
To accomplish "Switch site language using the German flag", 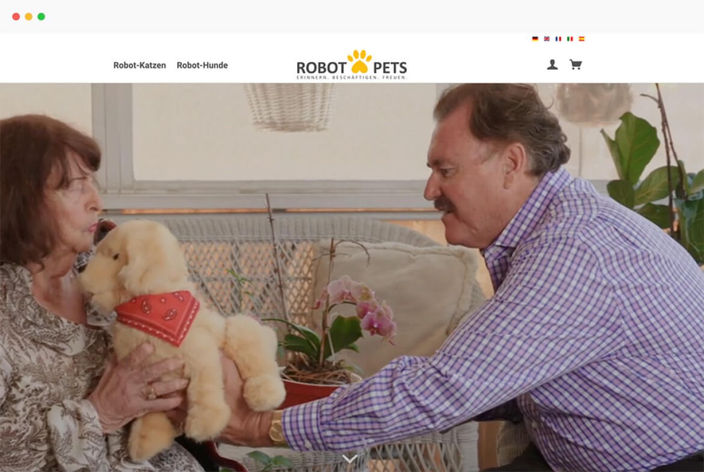I will 535,39.
